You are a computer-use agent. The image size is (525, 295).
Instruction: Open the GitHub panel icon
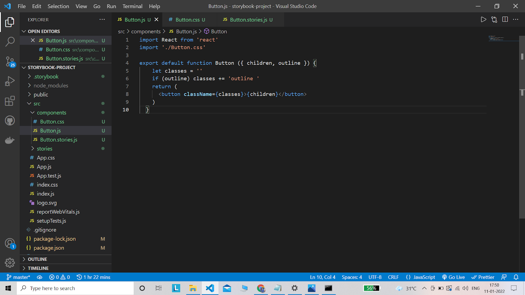(10, 121)
